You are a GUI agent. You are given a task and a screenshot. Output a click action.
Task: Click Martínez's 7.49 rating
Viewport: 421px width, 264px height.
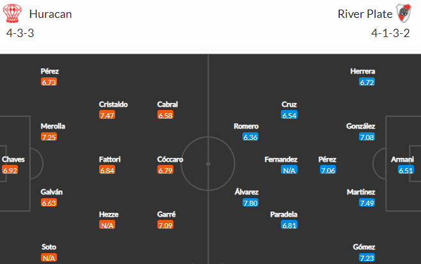click(367, 203)
